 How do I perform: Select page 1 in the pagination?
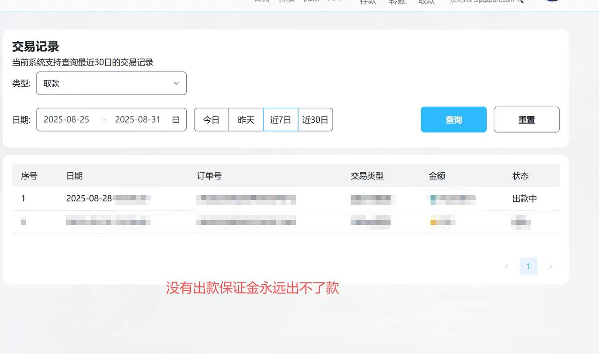pyautogui.click(x=528, y=266)
